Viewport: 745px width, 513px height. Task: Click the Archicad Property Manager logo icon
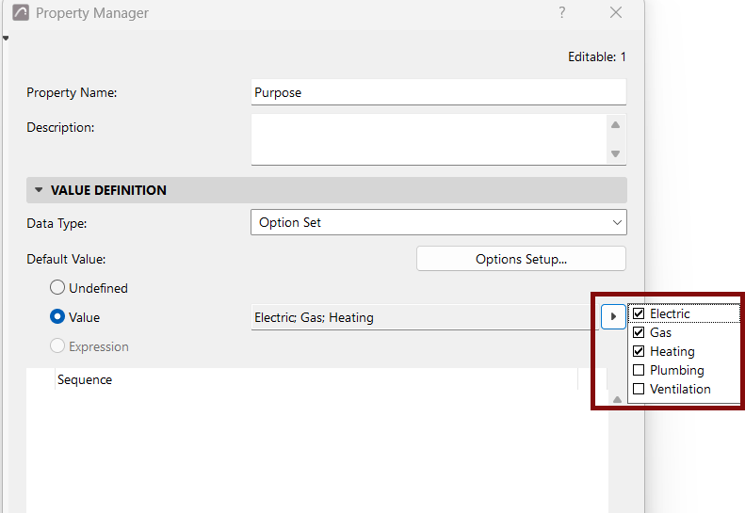point(21,13)
